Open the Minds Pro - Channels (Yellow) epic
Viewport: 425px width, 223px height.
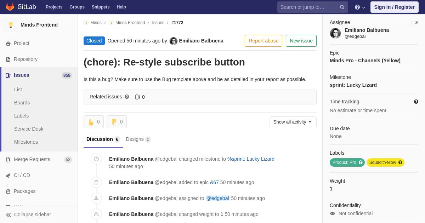pyautogui.click(x=365, y=61)
